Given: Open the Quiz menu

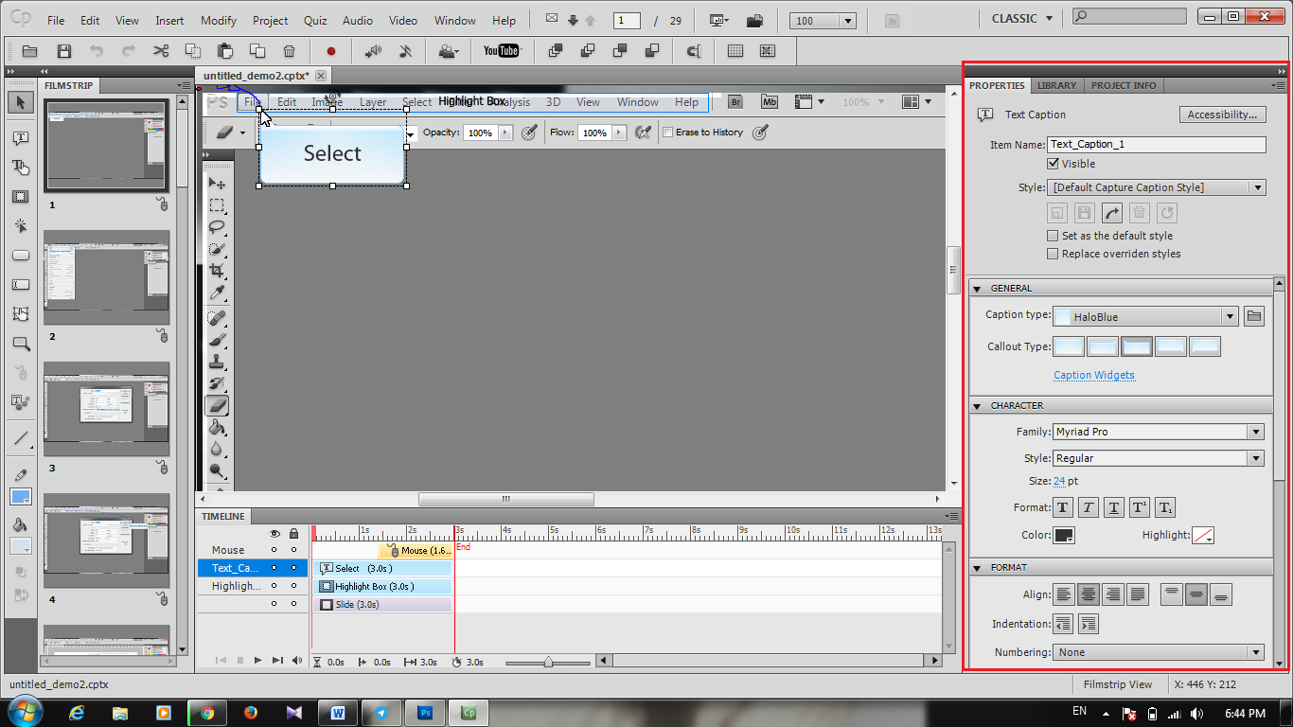Looking at the screenshot, I should (x=315, y=20).
